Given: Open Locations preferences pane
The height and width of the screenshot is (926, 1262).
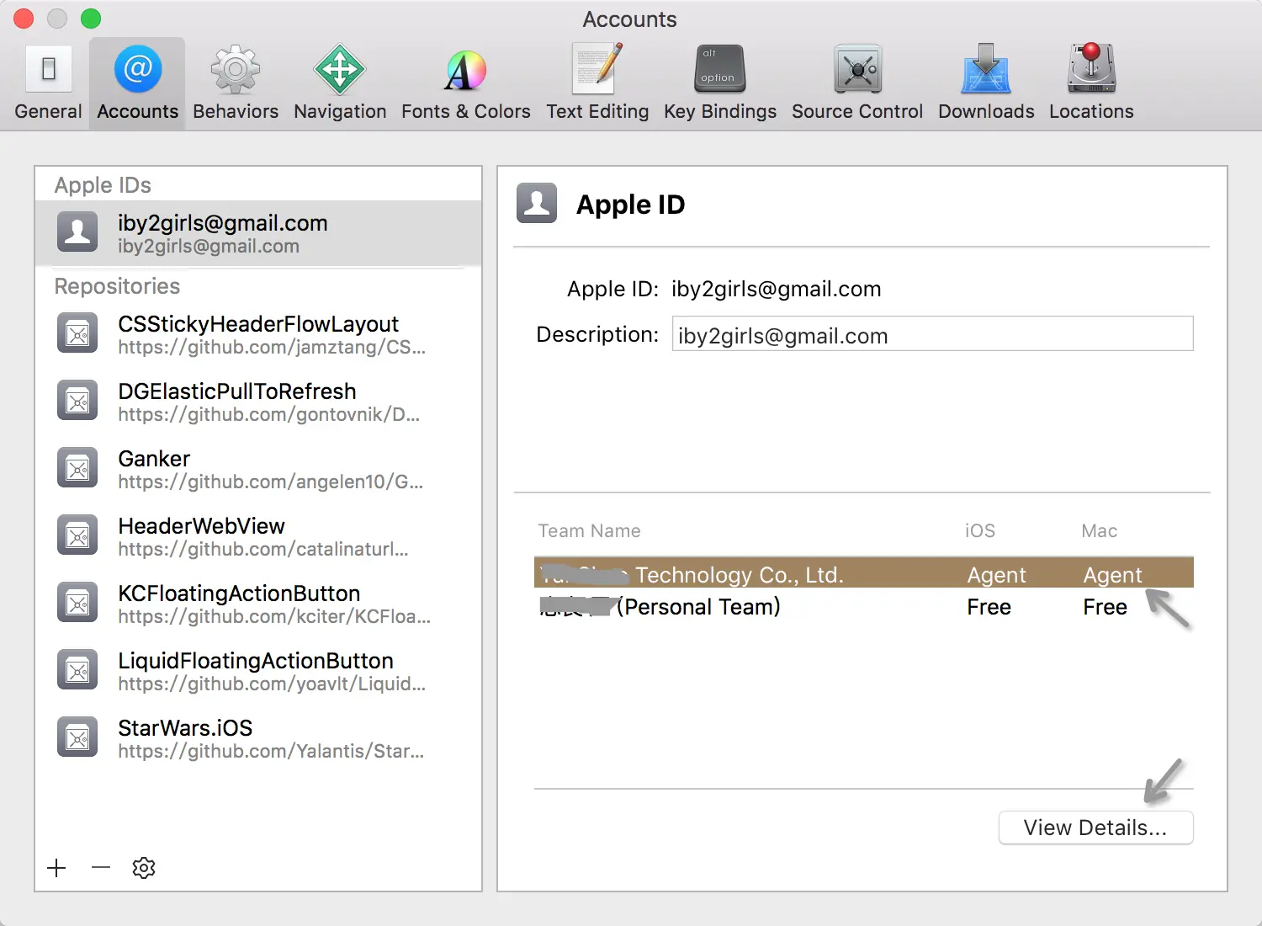Looking at the screenshot, I should point(1091,83).
